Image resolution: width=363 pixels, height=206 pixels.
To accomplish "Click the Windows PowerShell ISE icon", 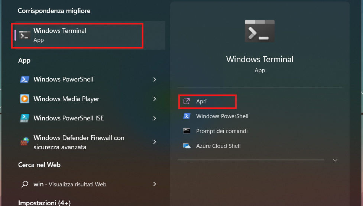I will tap(25, 118).
